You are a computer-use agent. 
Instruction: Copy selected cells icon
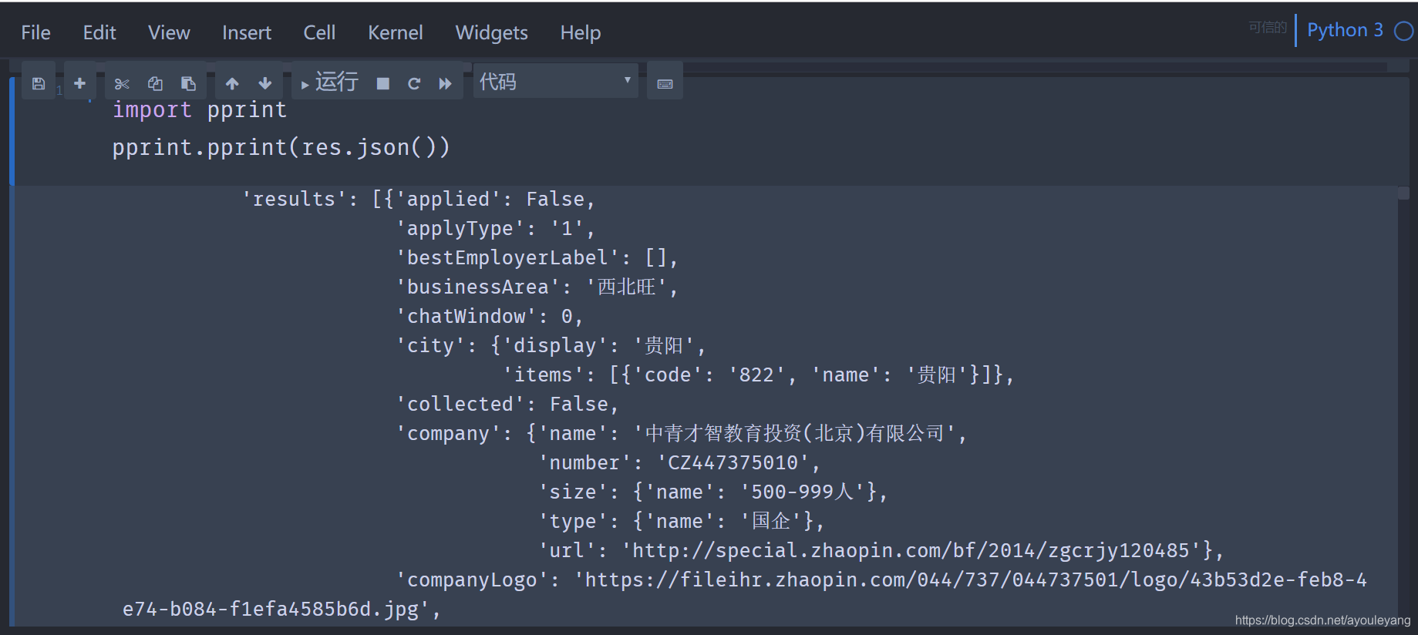(x=155, y=83)
